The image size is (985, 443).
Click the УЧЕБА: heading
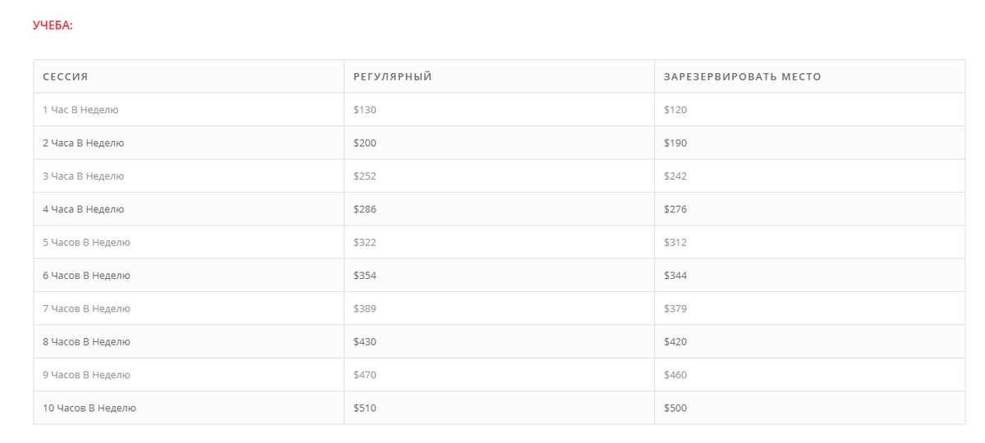(53, 25)
